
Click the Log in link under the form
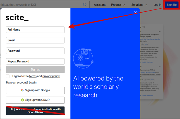33,82
